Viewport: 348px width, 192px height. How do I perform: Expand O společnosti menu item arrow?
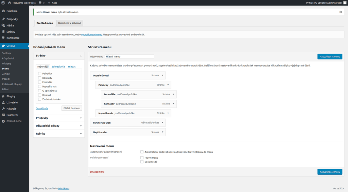click(162, 76)
